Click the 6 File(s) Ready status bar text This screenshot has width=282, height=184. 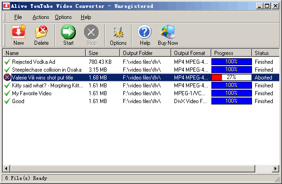click(26, 178)
